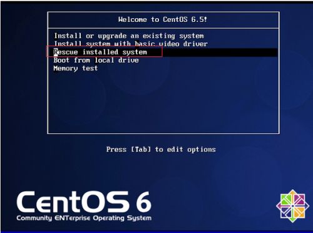Image resolution: width=313 pixels, height=233 pixels.
Task: Click the colorful CentOS pinwheel logo icon
Action: 292,206
